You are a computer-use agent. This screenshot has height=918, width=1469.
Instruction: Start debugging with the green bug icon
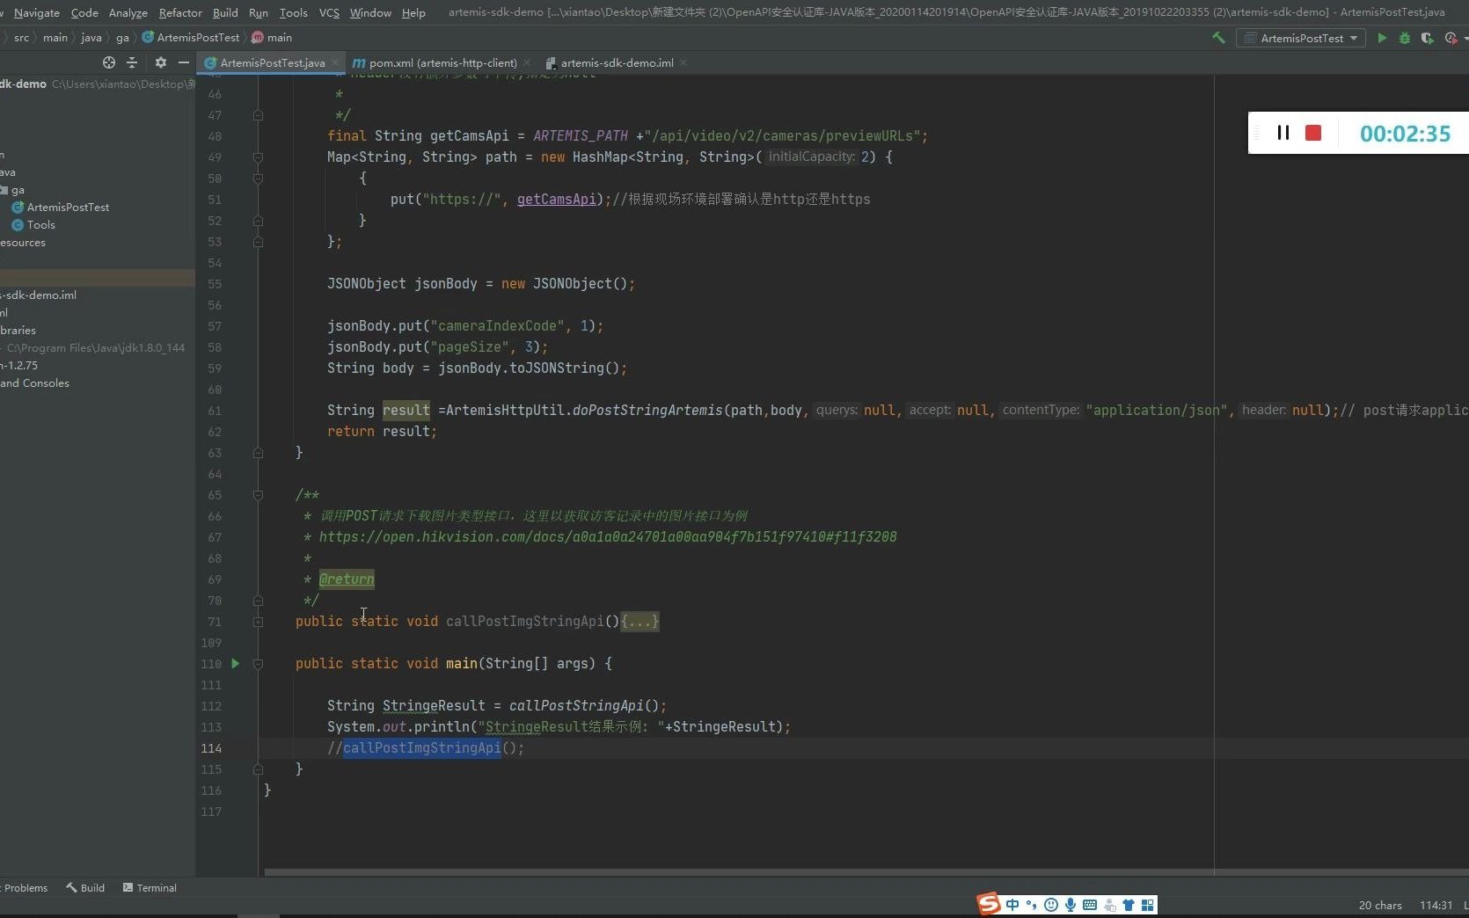pyautogui.click(x=1405, y=38)
